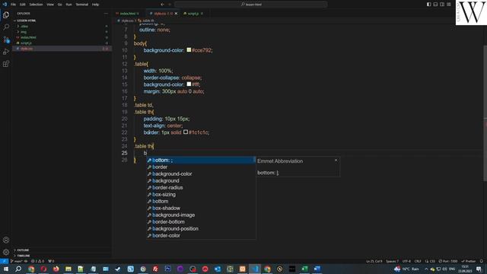487x274 pixels.
Task: Click Ln 25, Col cursor position indicator
Action: click(374, 261)
